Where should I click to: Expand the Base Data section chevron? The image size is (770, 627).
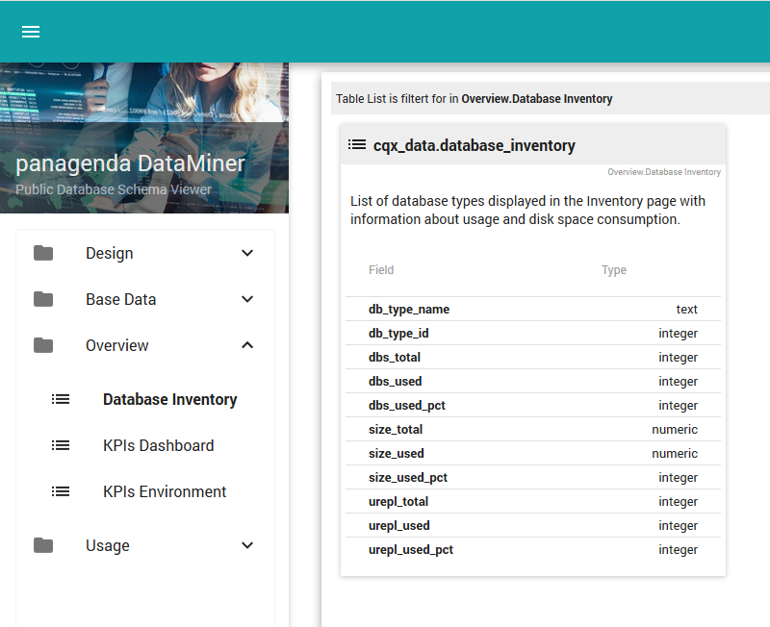[x=247, y=299]
